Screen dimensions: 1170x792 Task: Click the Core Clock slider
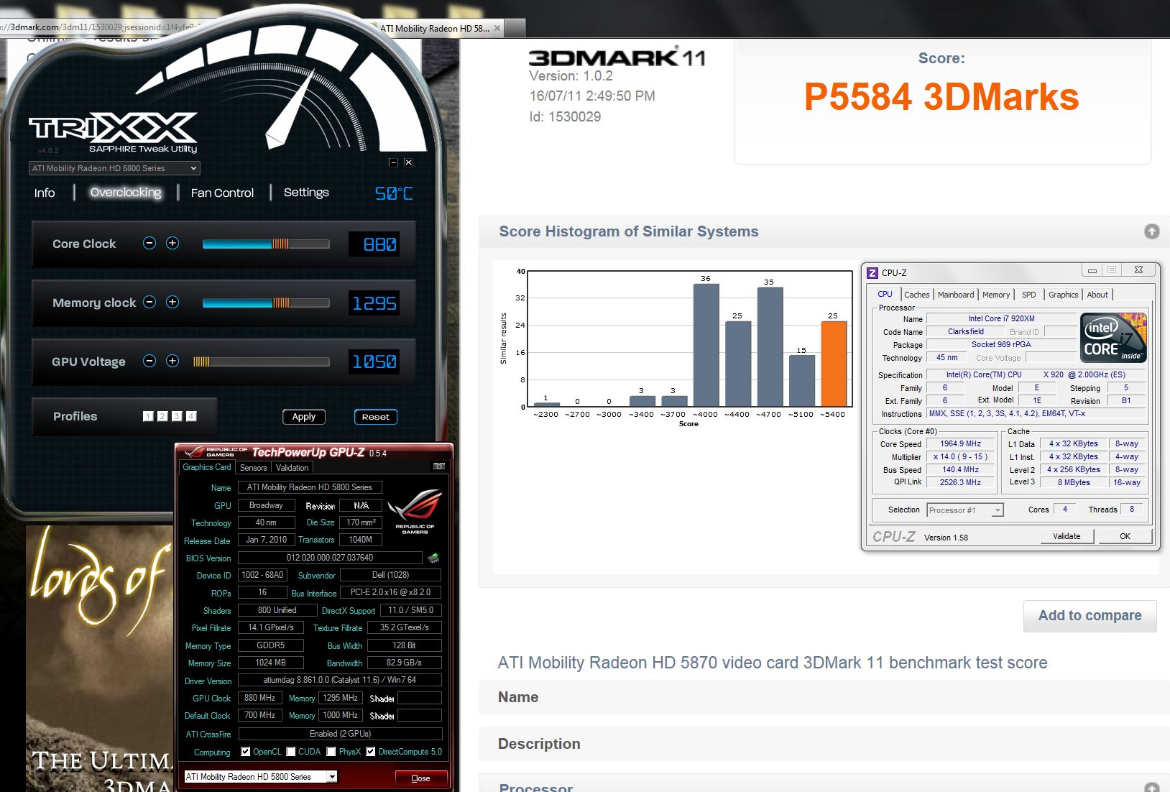click(x=266, y=244)
